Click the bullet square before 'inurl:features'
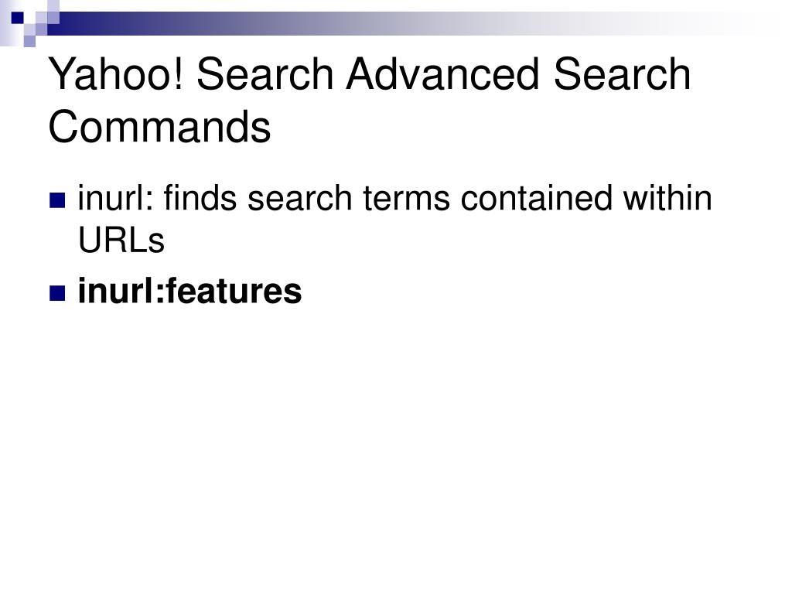792x594 pixels. click(57, 293)
